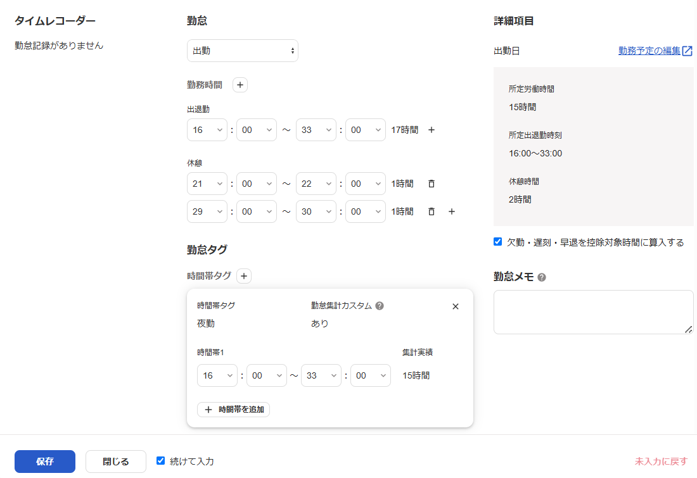Open 出退勤 start hour dropdown (16)
This screenshot has height=478, width=697.
(207, 130)
